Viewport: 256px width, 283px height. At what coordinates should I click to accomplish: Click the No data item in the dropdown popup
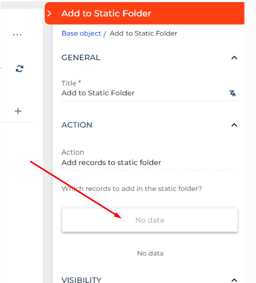150,220
